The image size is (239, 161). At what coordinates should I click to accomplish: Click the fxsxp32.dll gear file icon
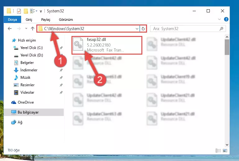tap(78, 44)
